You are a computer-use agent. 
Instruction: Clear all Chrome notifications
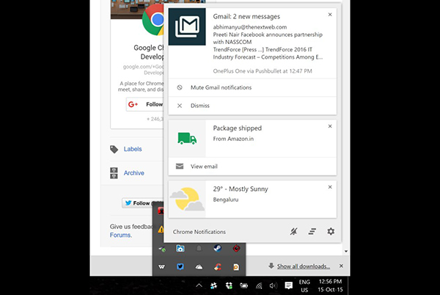point(312,232)
